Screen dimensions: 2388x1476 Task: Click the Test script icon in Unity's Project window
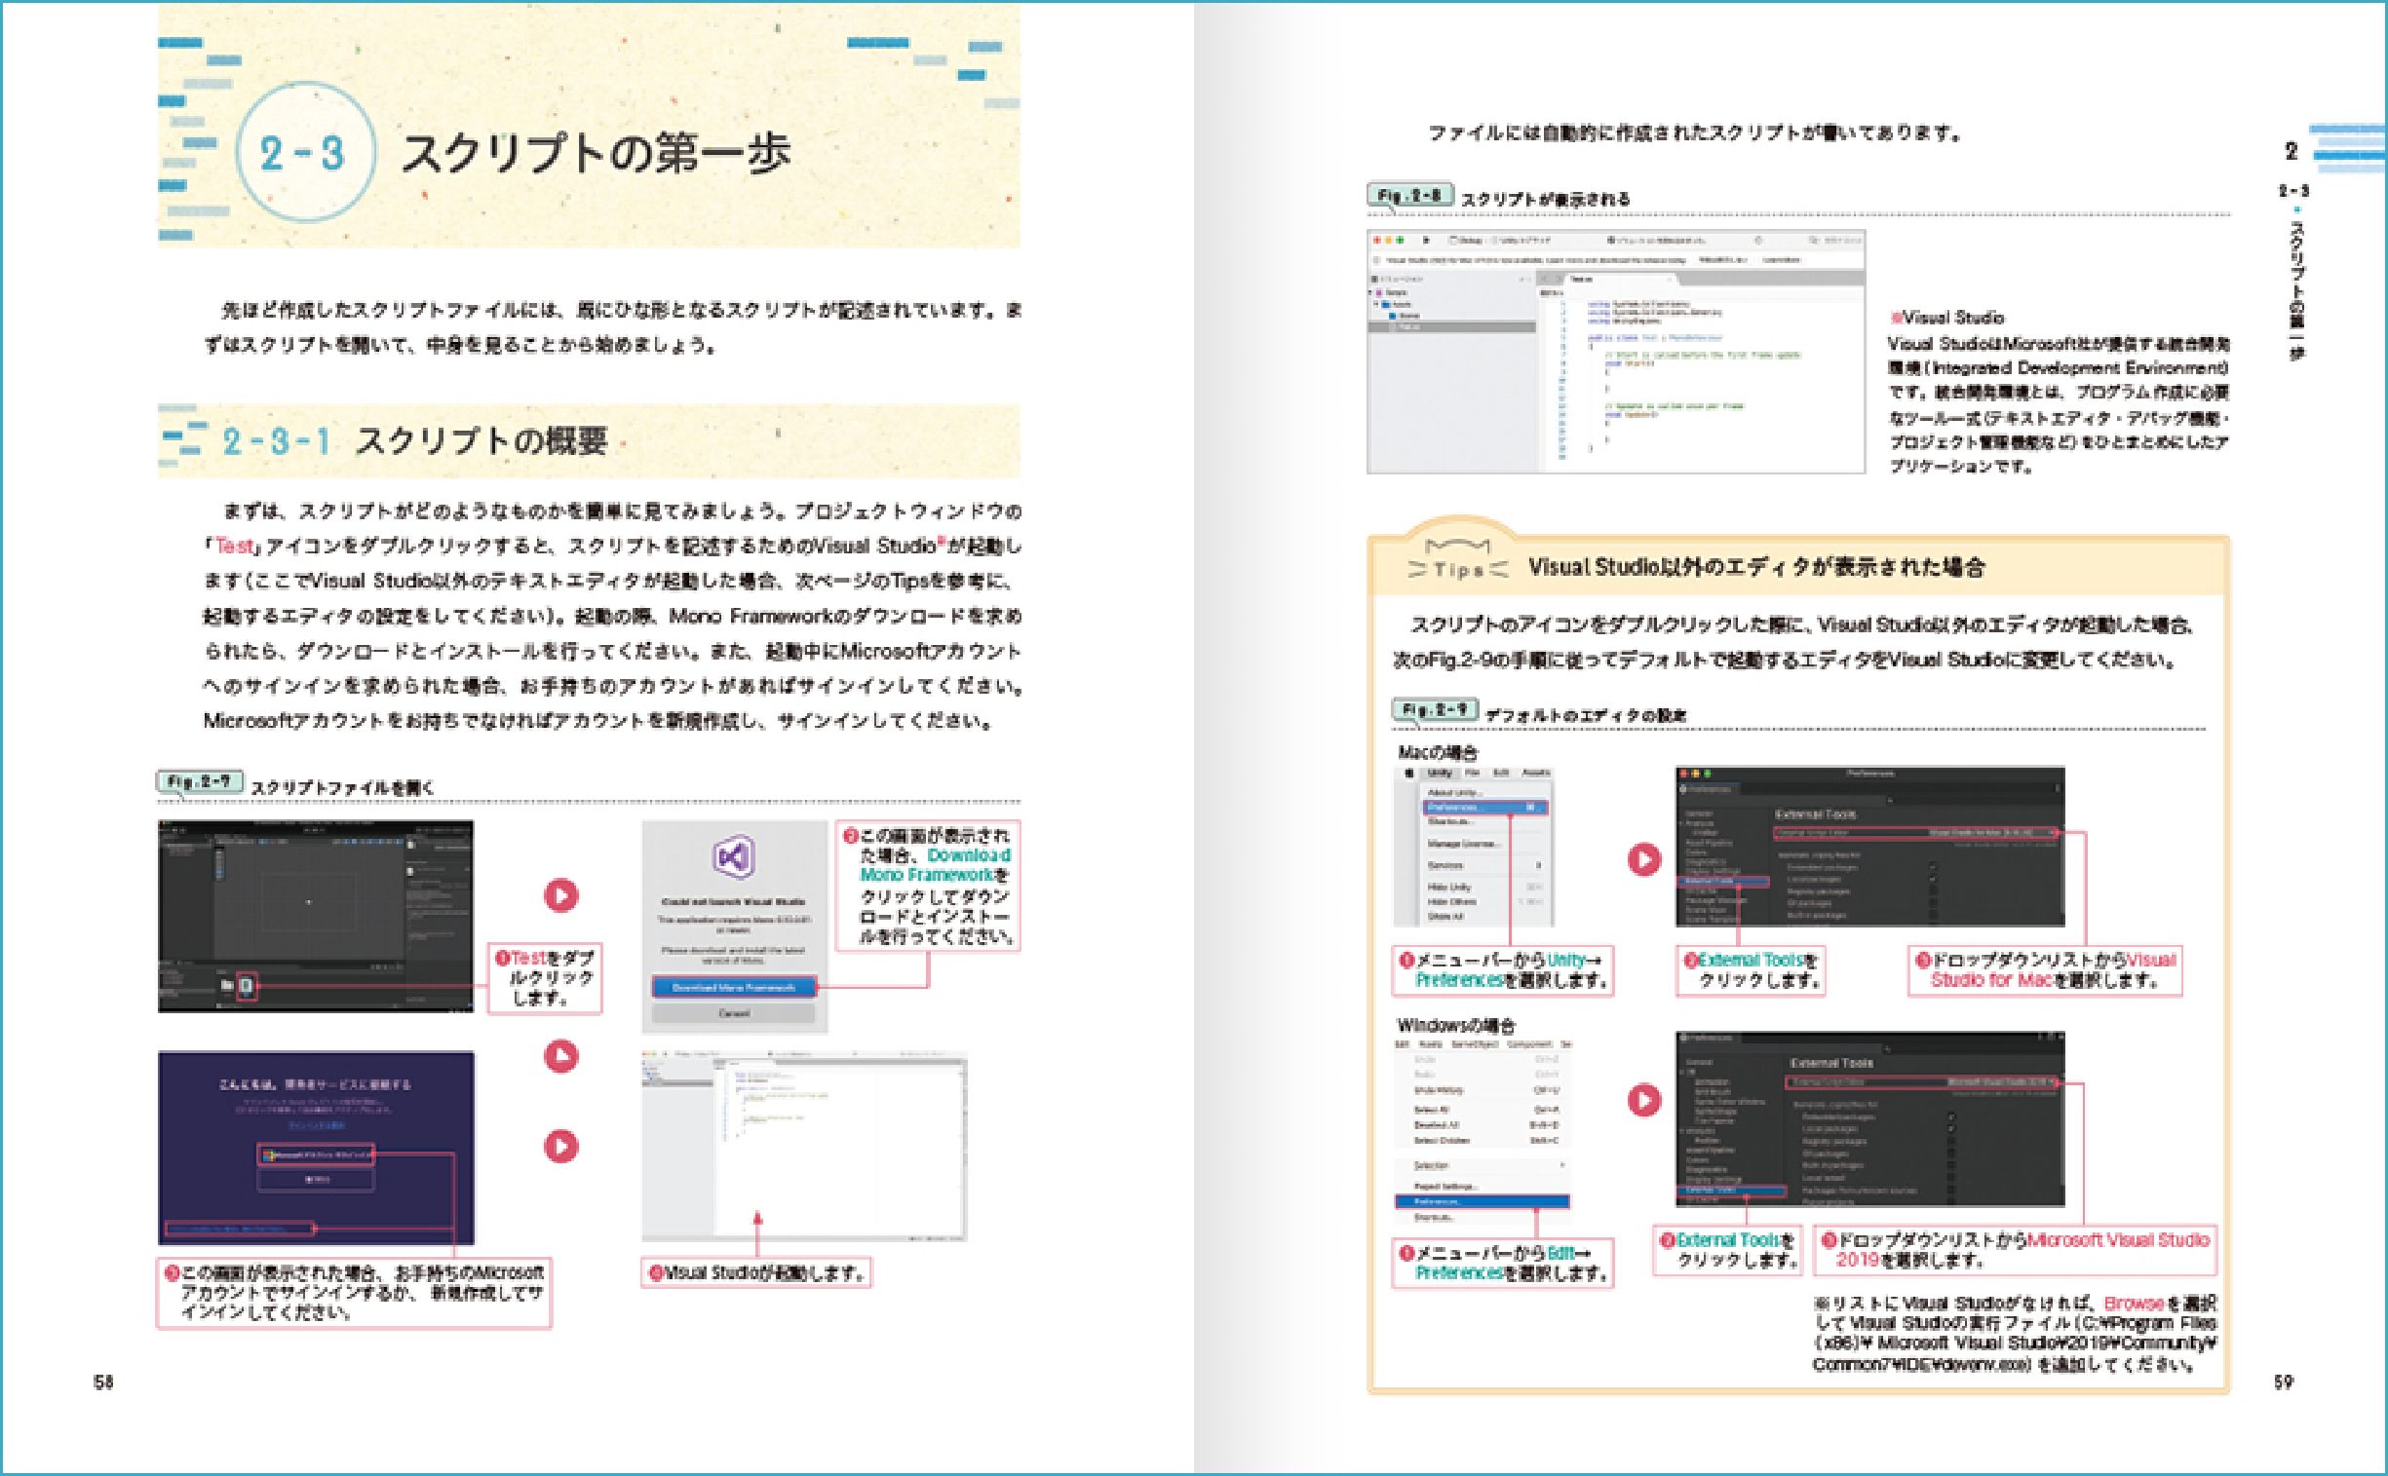(247, 986)
